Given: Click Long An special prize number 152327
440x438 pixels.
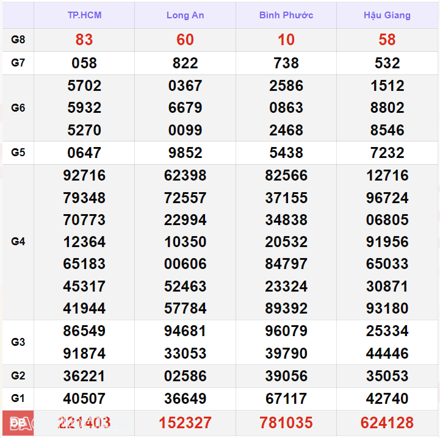Looking at the screenshot, I should [x=185, y=423].
